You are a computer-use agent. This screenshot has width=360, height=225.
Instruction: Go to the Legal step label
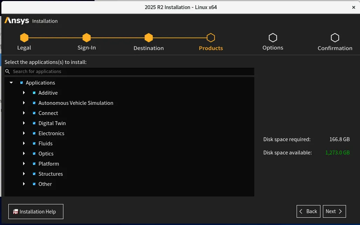pos(24,48)
